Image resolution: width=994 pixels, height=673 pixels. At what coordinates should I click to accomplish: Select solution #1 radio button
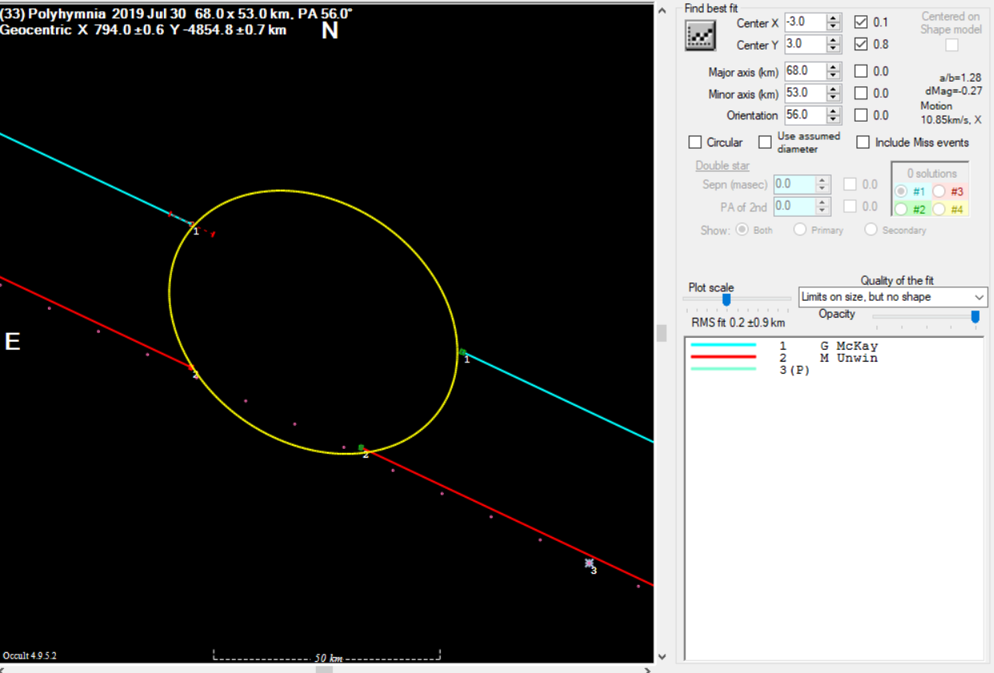[x=901, y=191]
